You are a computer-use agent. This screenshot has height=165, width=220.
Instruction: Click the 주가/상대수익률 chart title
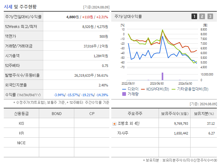click(x=128, y=16)
